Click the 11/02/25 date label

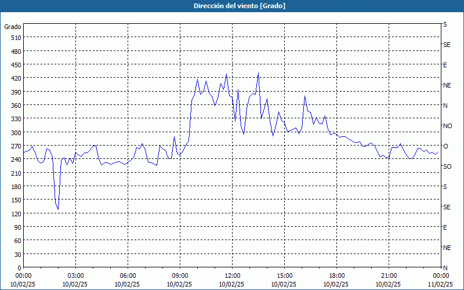(x=441, y=284)
